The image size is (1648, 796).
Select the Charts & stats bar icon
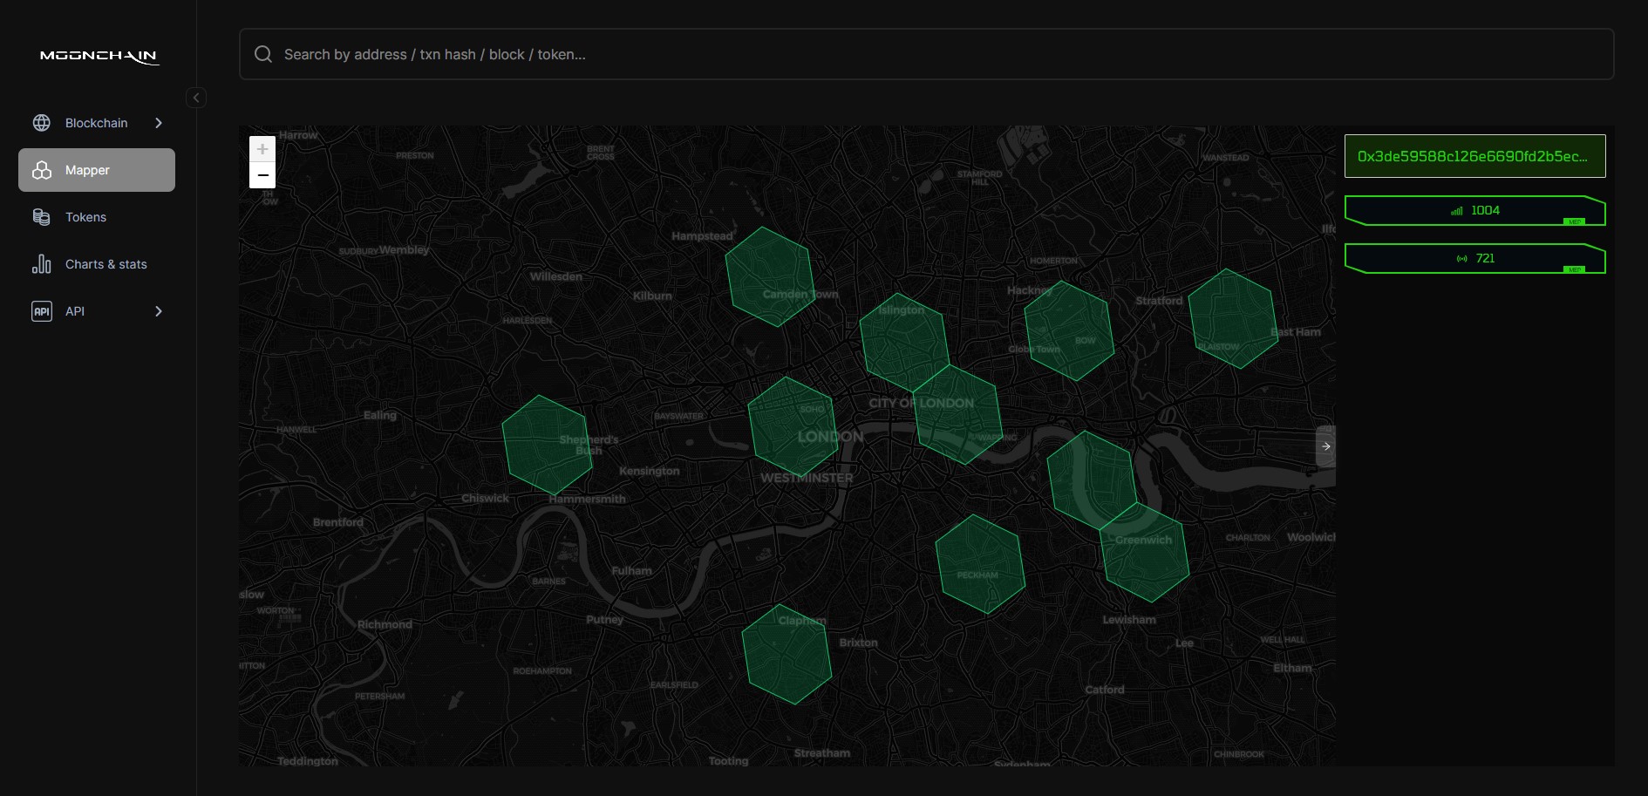41,263
